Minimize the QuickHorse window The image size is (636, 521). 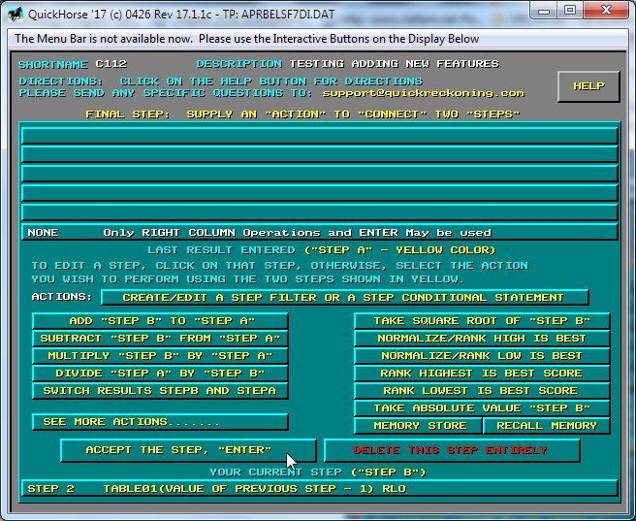click(544, 11)
